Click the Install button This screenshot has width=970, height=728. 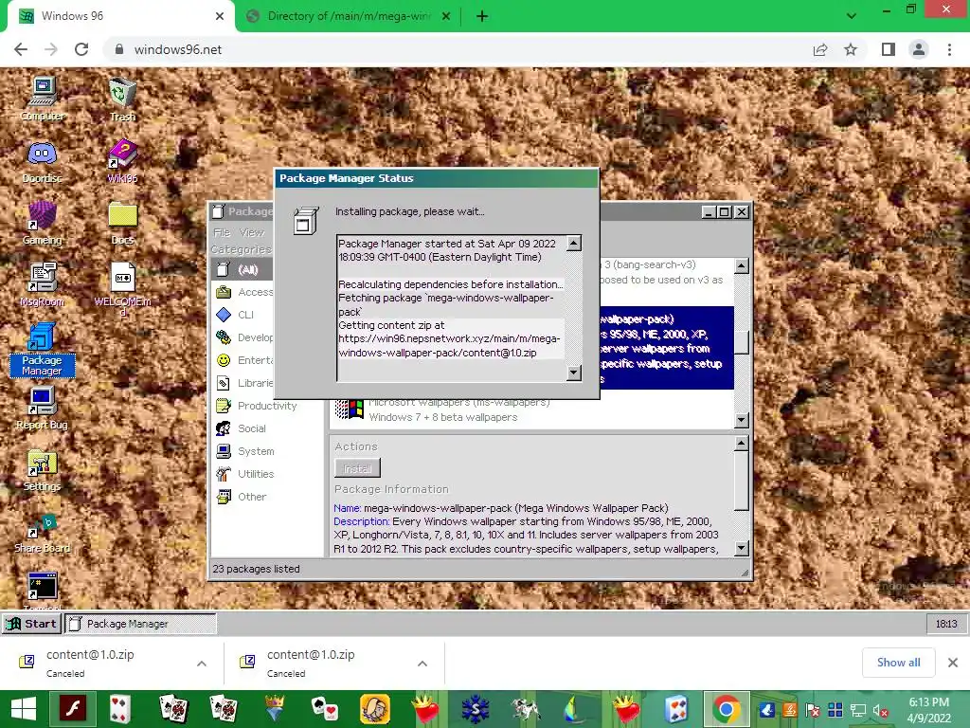(x=357, y=468)
